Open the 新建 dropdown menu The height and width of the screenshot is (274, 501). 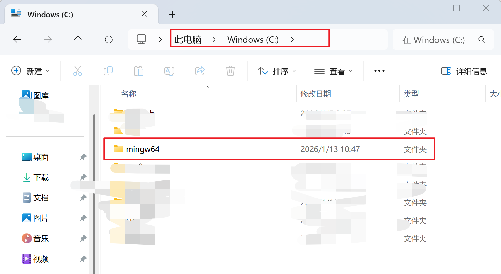click(31, 71)
